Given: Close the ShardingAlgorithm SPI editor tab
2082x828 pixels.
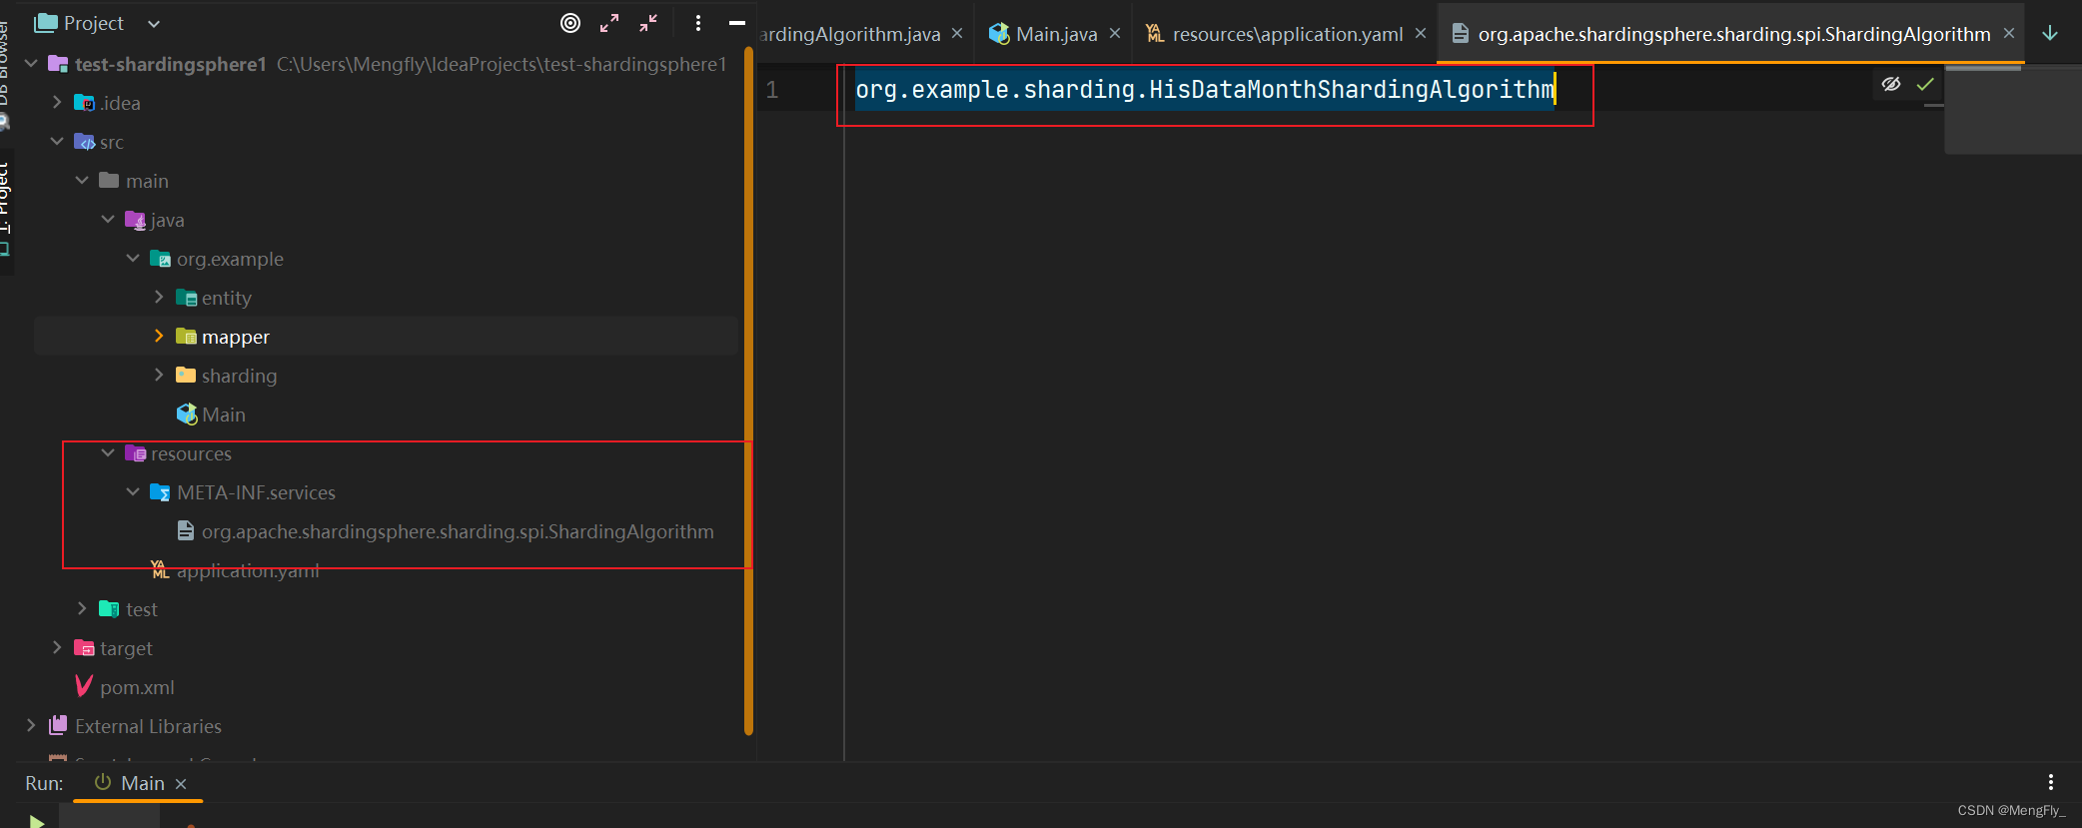Looking at the screenshot, I should pyautogui.click(x=2009, y=33).
